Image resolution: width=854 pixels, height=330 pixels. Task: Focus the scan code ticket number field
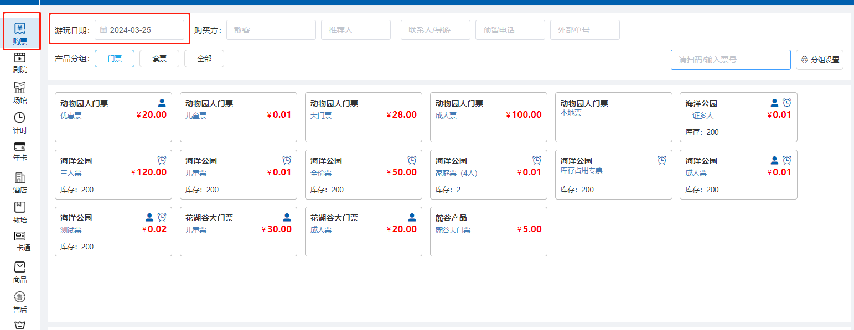[731, 60]
